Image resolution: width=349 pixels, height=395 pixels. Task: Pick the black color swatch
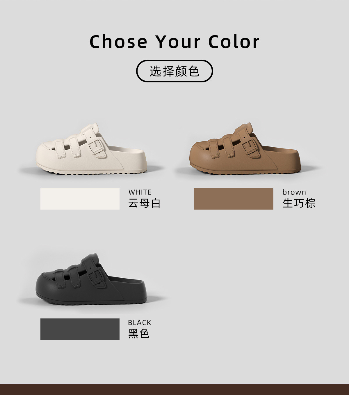click(x=80, y=329)
